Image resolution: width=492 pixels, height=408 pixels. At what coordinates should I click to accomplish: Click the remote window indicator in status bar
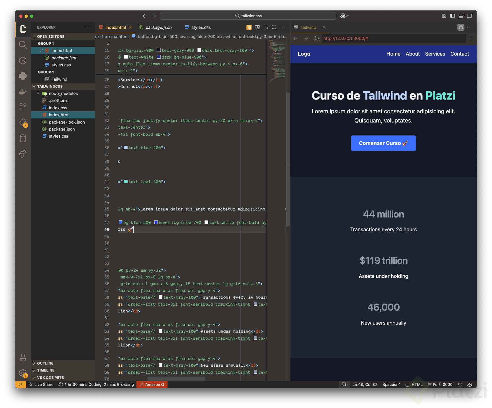[x=21, y=385]
